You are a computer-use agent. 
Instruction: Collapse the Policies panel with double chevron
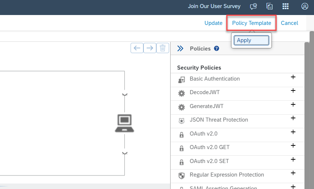point(180,48)
